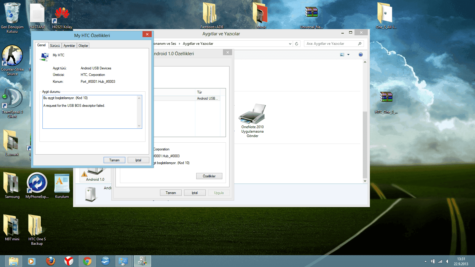Launch TeamSpeak 3 Client
475x267 pixels.
tap(12, 103)
